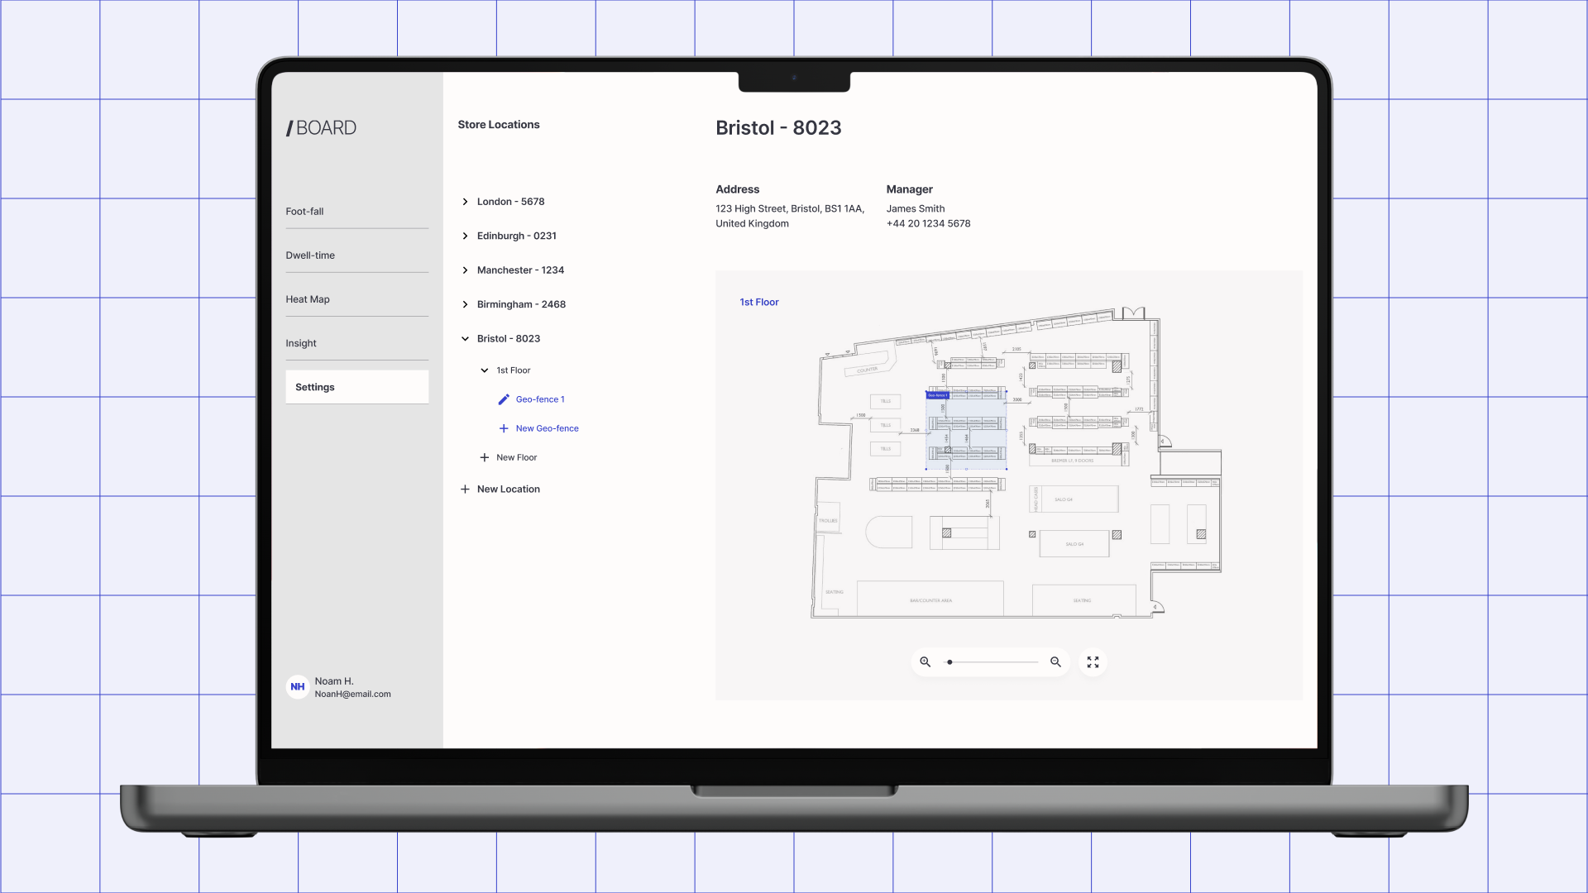This screenshot has width=1588, height=893.
Task: Open Geo-fence 1 link
Action: [541, 399]
